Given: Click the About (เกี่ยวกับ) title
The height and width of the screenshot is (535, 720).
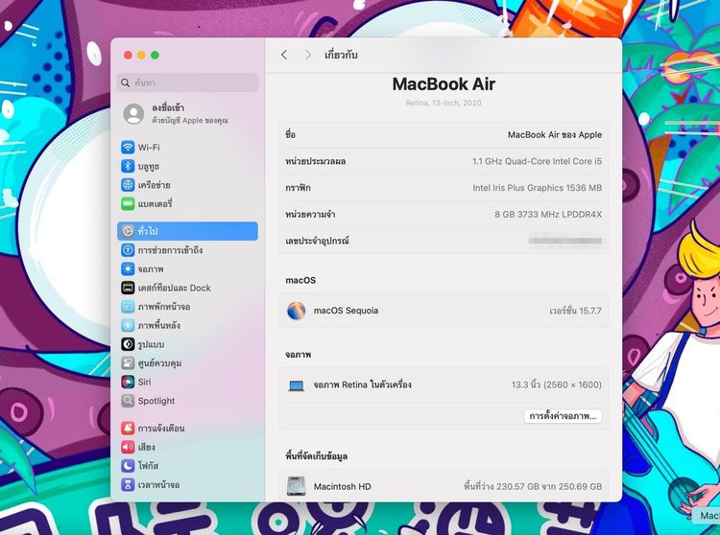Looking at the screenshot, I should coord(341,55).
